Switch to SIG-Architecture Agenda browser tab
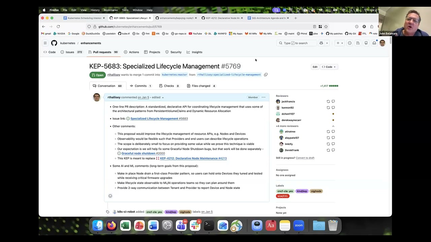Image resolution: width=431 pixels, height=242 pixels. (x=268, y=18)
